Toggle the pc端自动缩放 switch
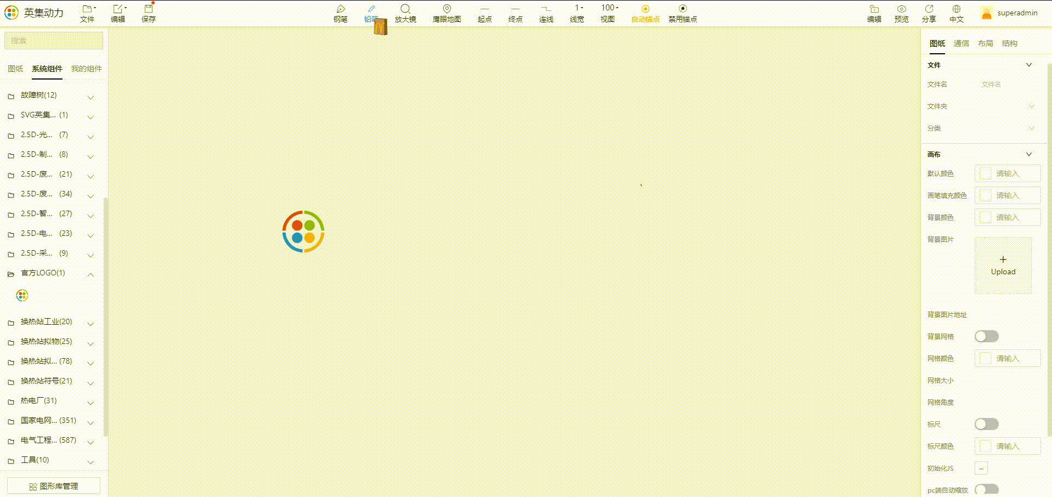The height and width of the screenshot is (497, 1052). [986, 489]
